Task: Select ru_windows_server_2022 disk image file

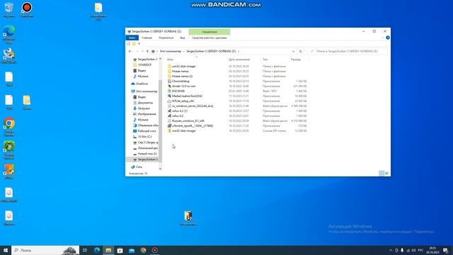Action: 193,106
